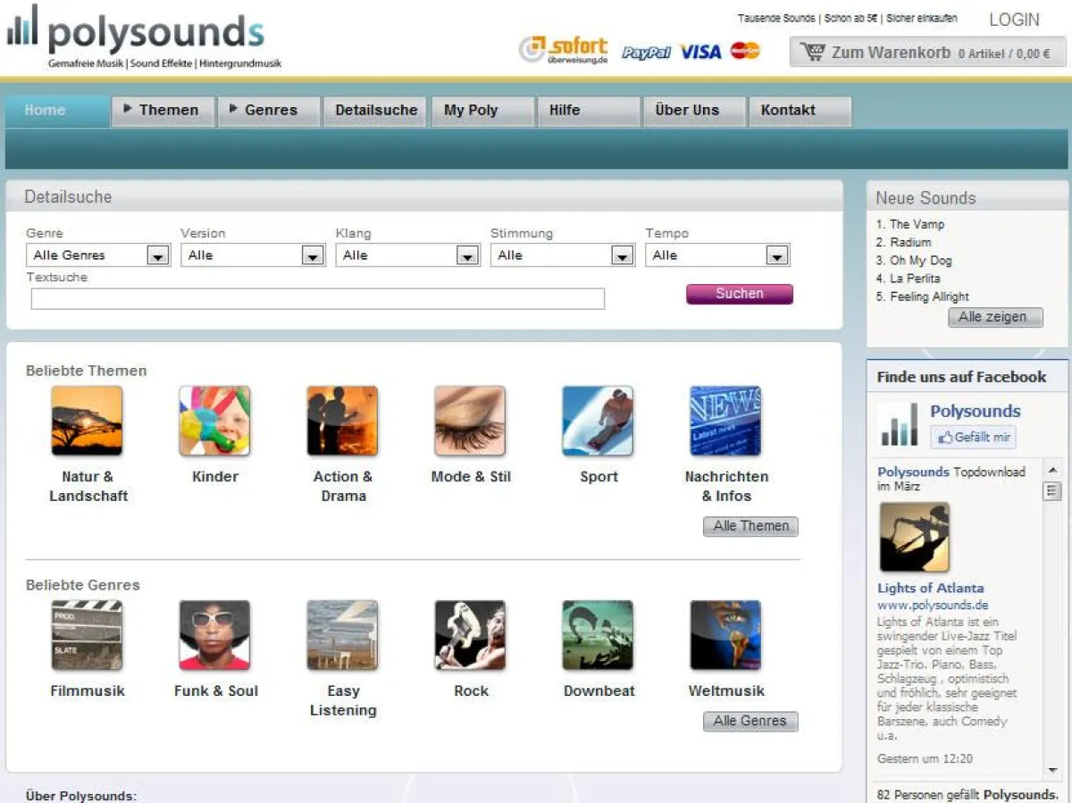1072x803 pixels.
Task: Click inside the Textsuche input field
Action: (x=317, y=299)
